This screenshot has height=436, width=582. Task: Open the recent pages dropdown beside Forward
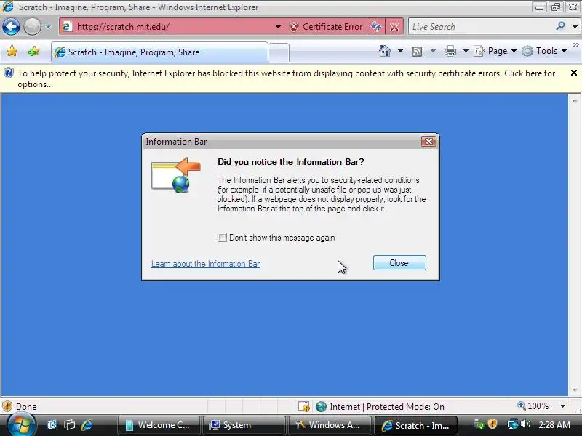point(48,27)
